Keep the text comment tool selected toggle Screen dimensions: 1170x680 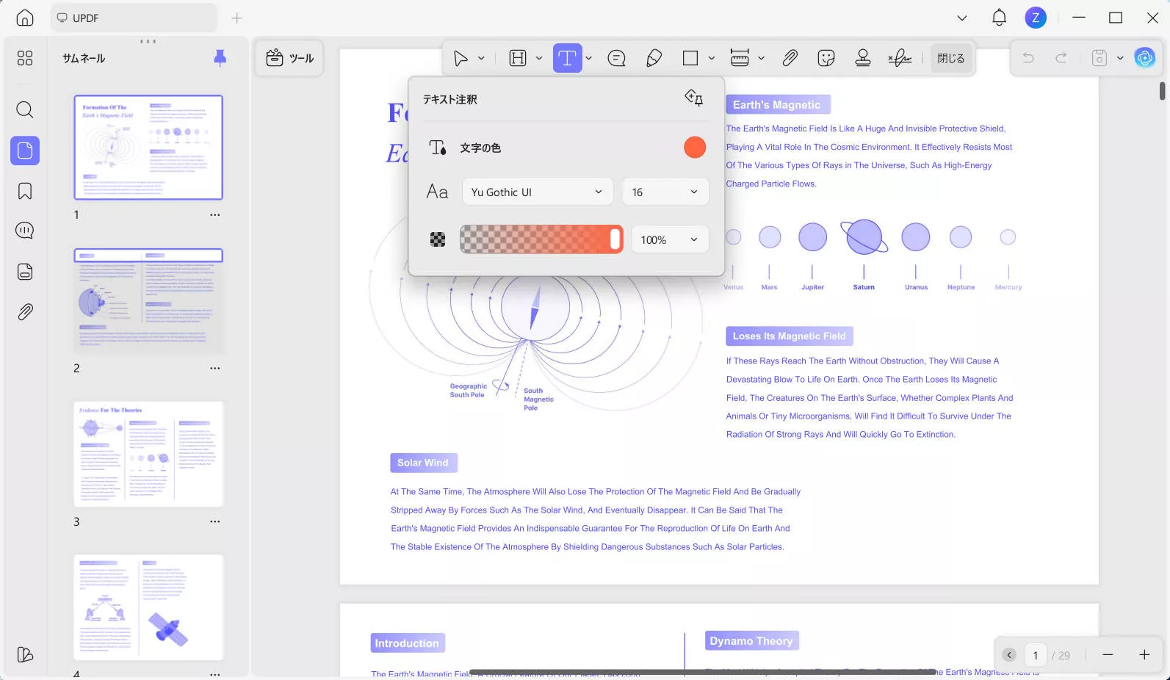(x=694, y=98)
